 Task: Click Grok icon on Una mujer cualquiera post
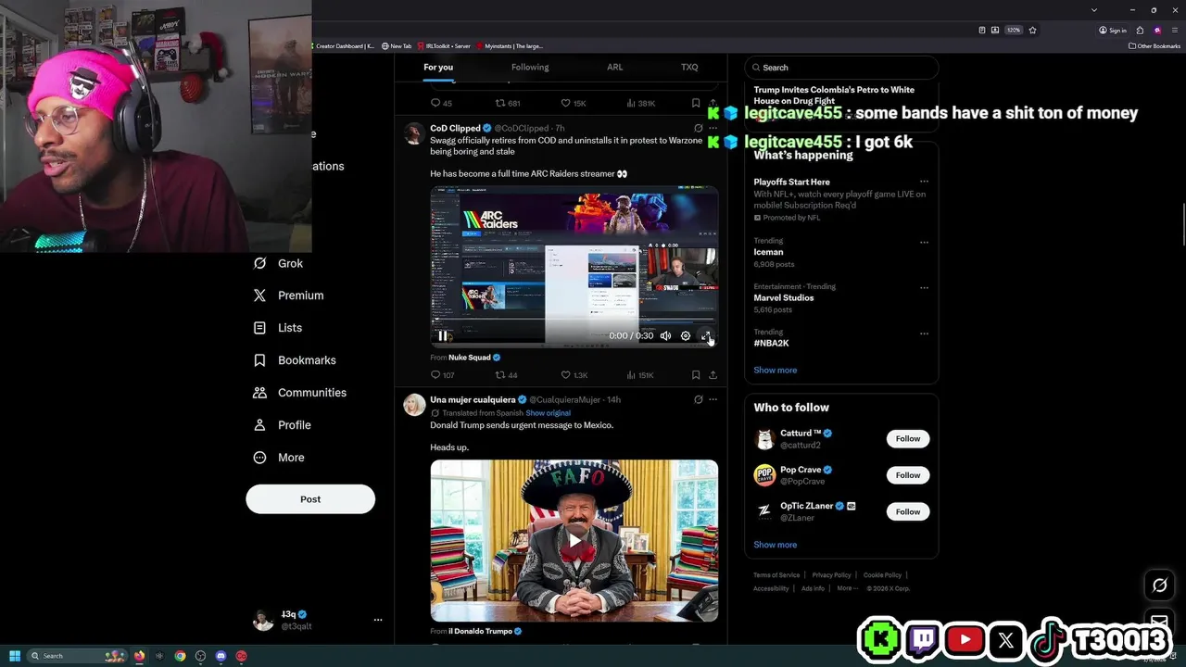point(698,399)
